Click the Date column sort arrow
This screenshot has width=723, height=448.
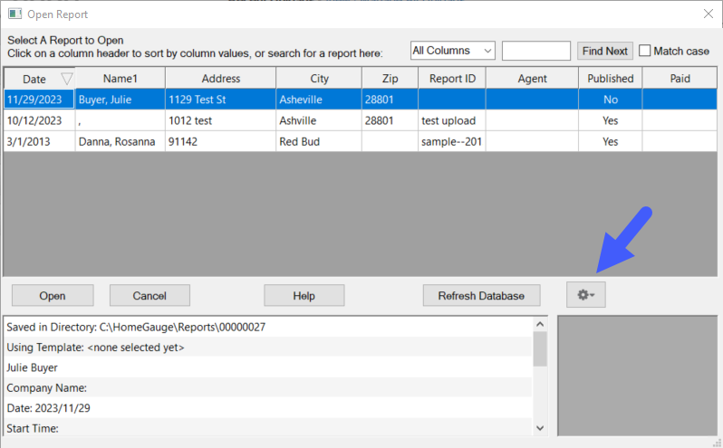(x=66, y=79)
